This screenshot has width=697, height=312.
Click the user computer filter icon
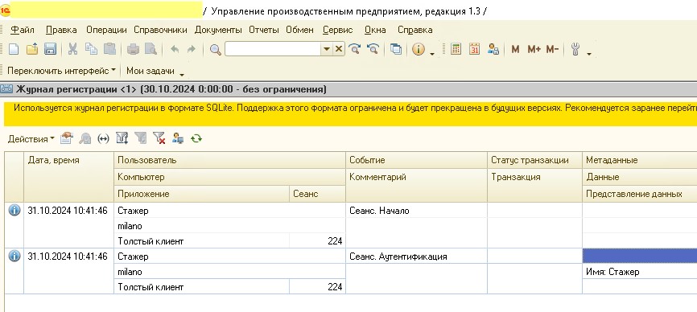pyautogui.click(x=178, y=138)
